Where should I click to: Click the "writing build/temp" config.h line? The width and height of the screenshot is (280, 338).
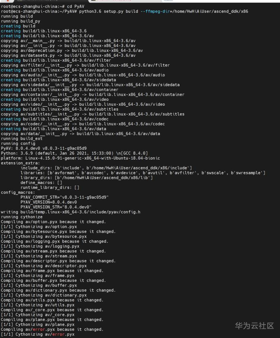(70, 212)
